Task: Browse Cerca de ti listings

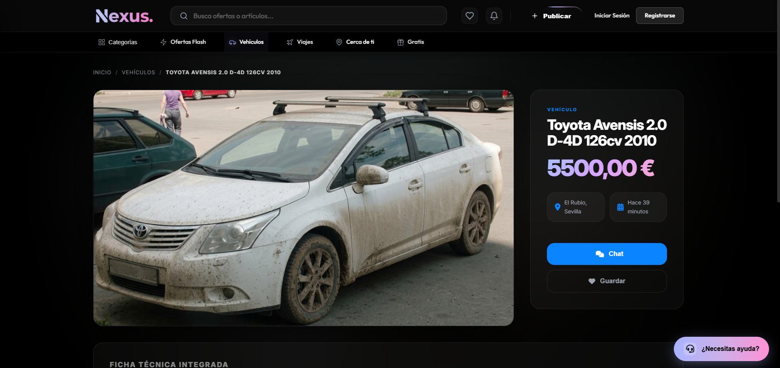Action: (355, 42)
